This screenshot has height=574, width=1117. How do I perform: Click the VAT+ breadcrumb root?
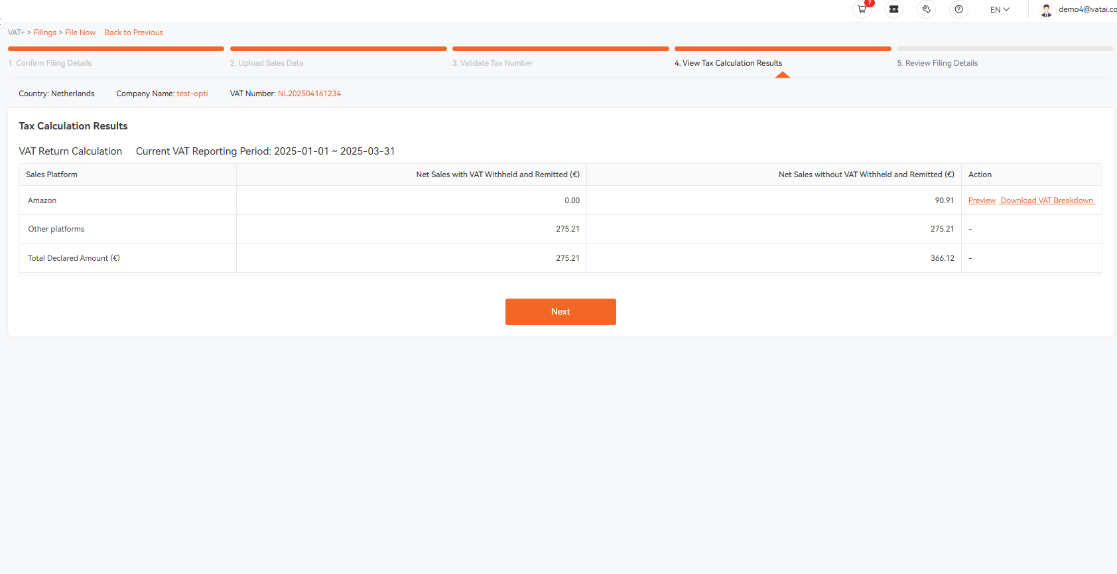click(x=16, y=33)
